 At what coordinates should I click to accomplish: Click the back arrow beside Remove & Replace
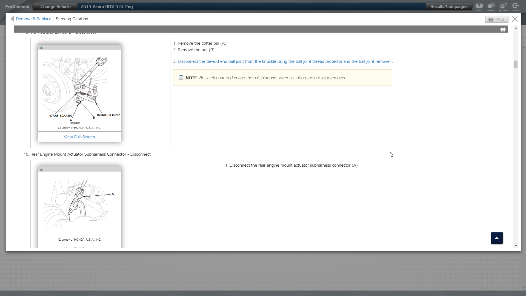click(x=12, y=19)
